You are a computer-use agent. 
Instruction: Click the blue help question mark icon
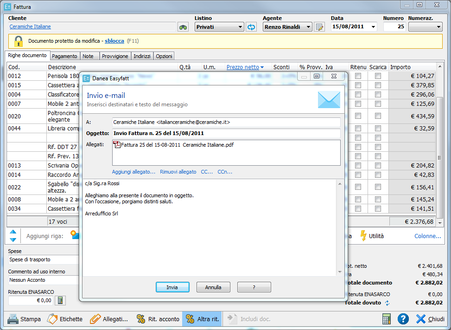click(x=403, y=319)
